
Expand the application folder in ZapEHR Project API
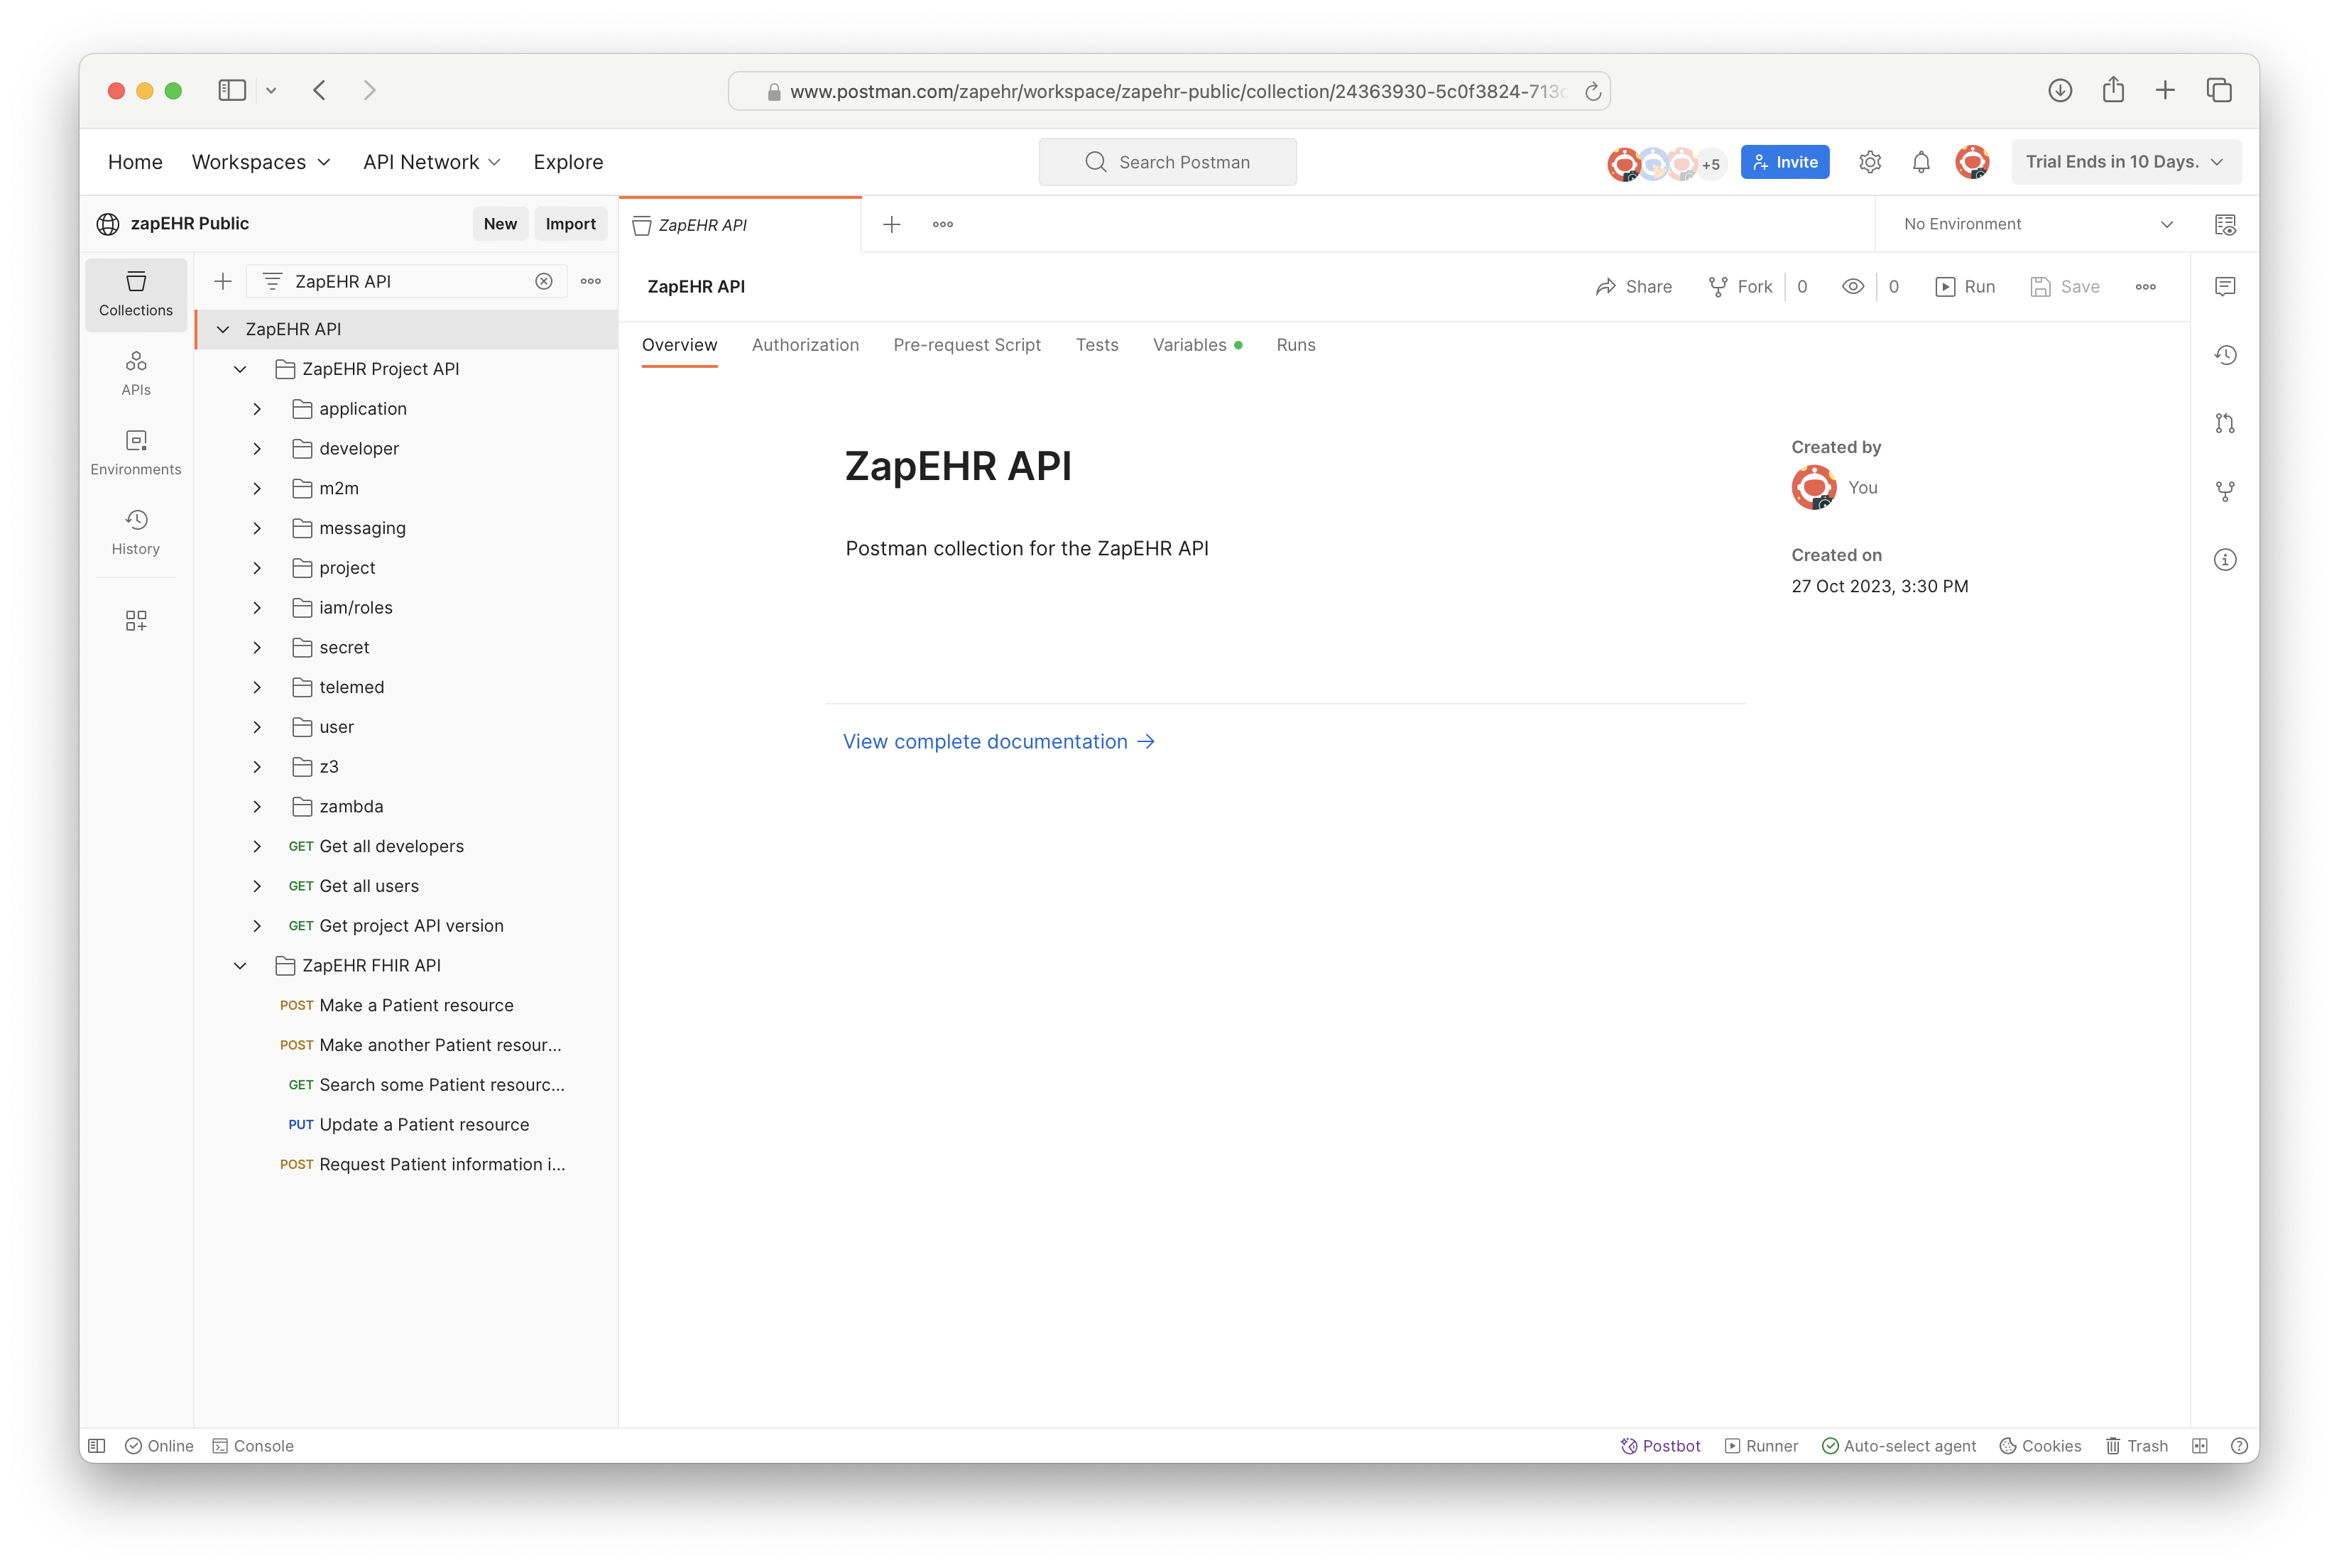257,408
